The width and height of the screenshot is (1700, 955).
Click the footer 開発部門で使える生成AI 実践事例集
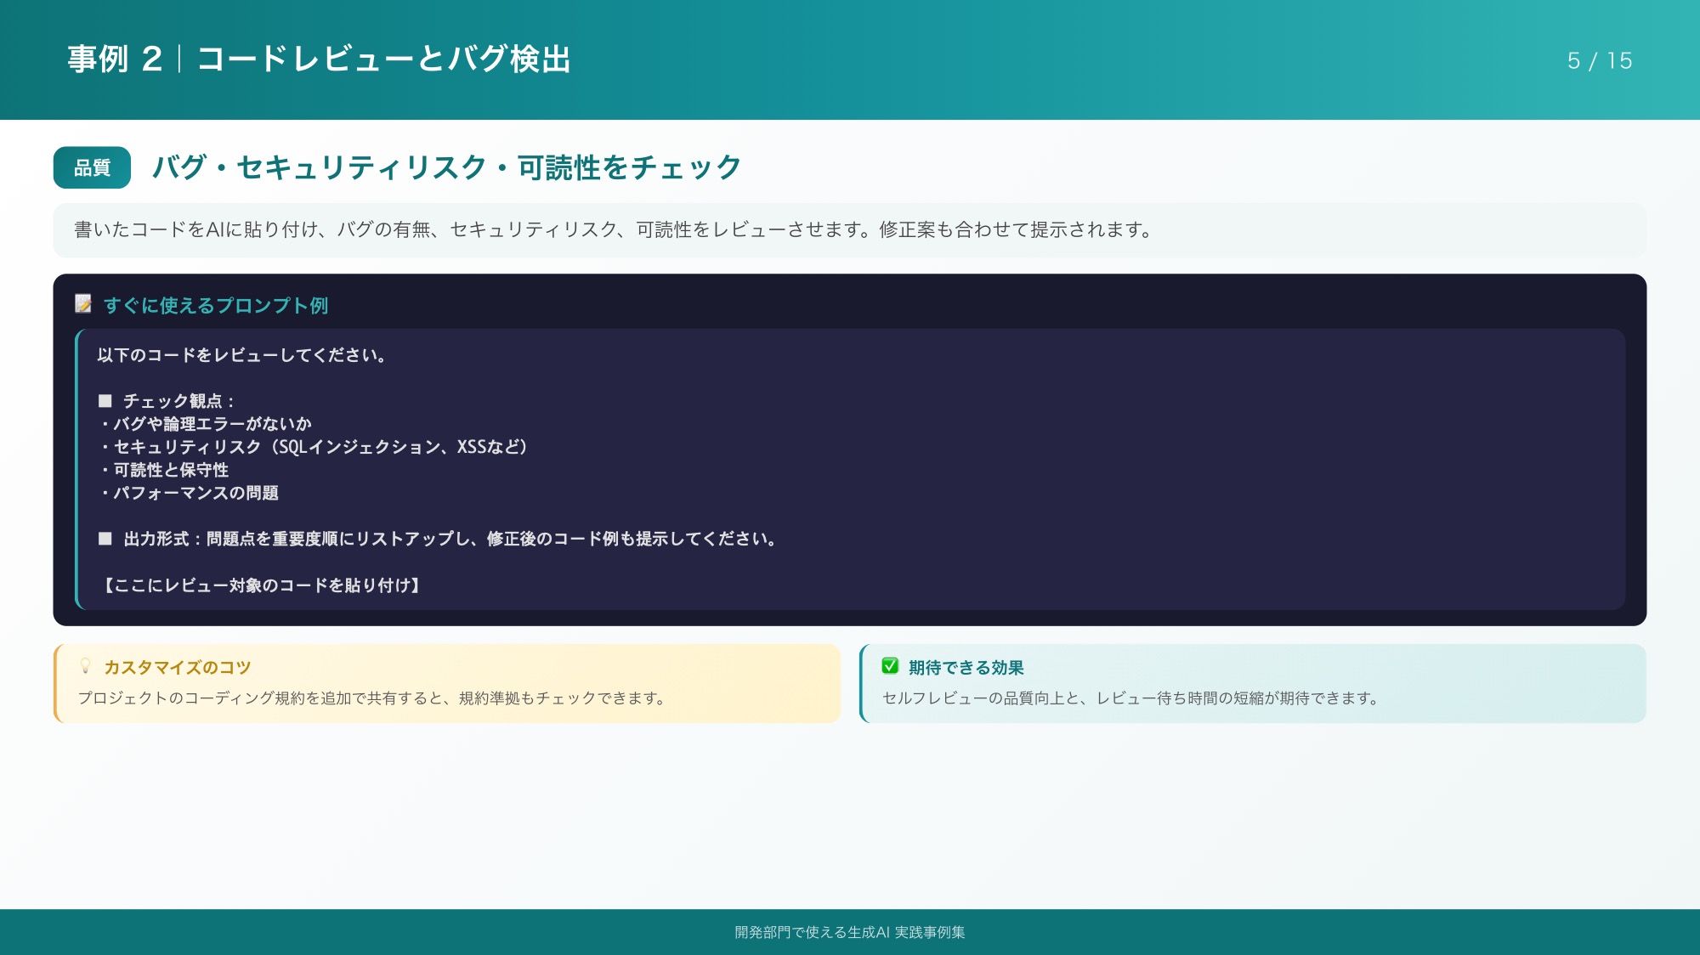point(850,932)
